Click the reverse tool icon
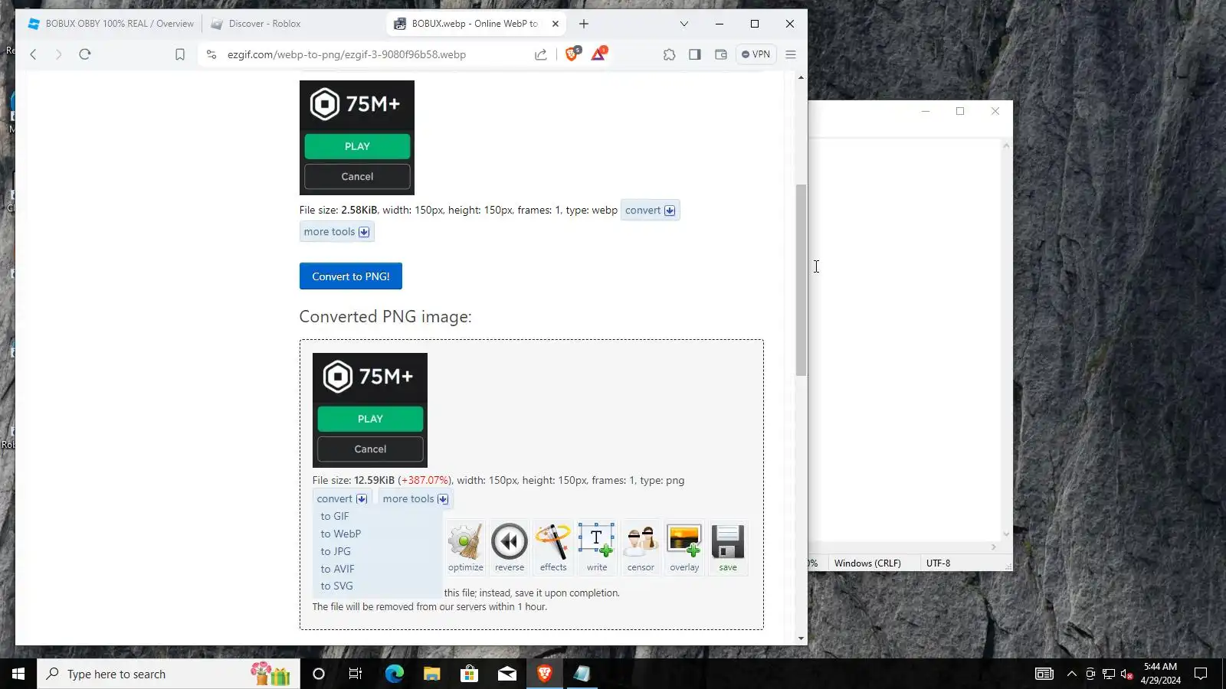This screenshot has height=689, width=1226. pyautogui.click(x=510, y=547)
